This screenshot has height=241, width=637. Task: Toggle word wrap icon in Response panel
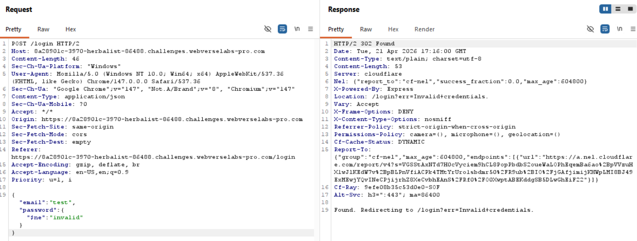click(605, 29)
